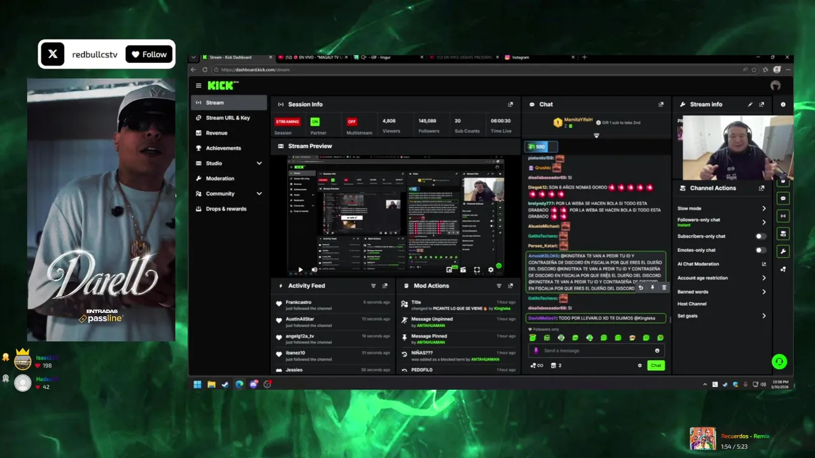Toggle the Multistream OFF badge
The width and height of the screenshot is (815, 458).
(x=351, y=121)
